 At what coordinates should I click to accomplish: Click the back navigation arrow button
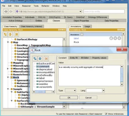[x=6, y=12]
